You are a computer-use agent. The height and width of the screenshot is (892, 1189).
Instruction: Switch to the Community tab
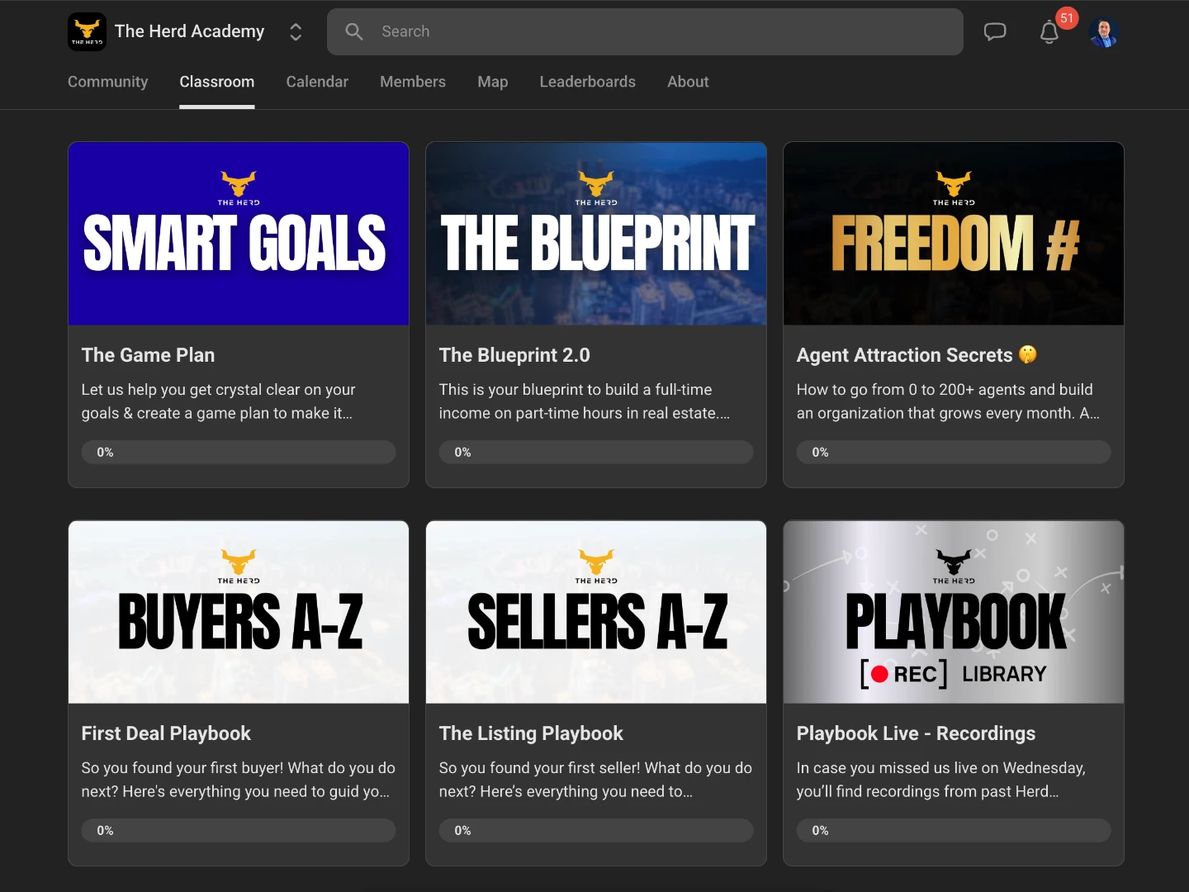point(108,82)
